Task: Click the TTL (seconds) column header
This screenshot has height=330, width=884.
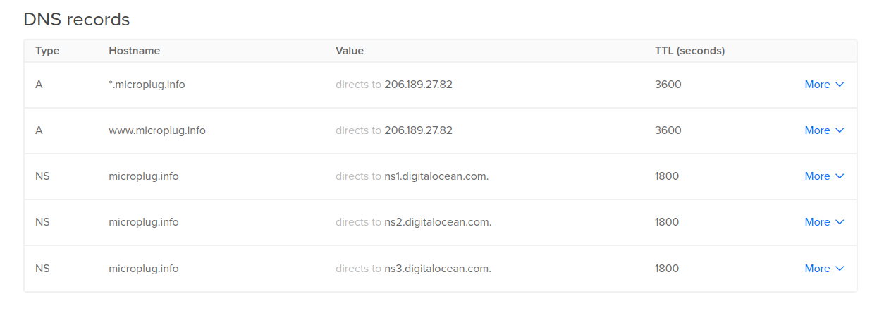Action: point(689,51)
